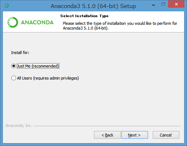187x146 pixels.
Task: Click the 'Install for:' label
Action: [x=20, y=53]
